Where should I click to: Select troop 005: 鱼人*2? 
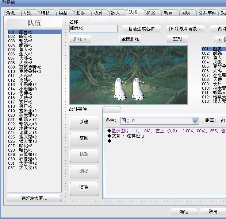click(x=34, y=50)
